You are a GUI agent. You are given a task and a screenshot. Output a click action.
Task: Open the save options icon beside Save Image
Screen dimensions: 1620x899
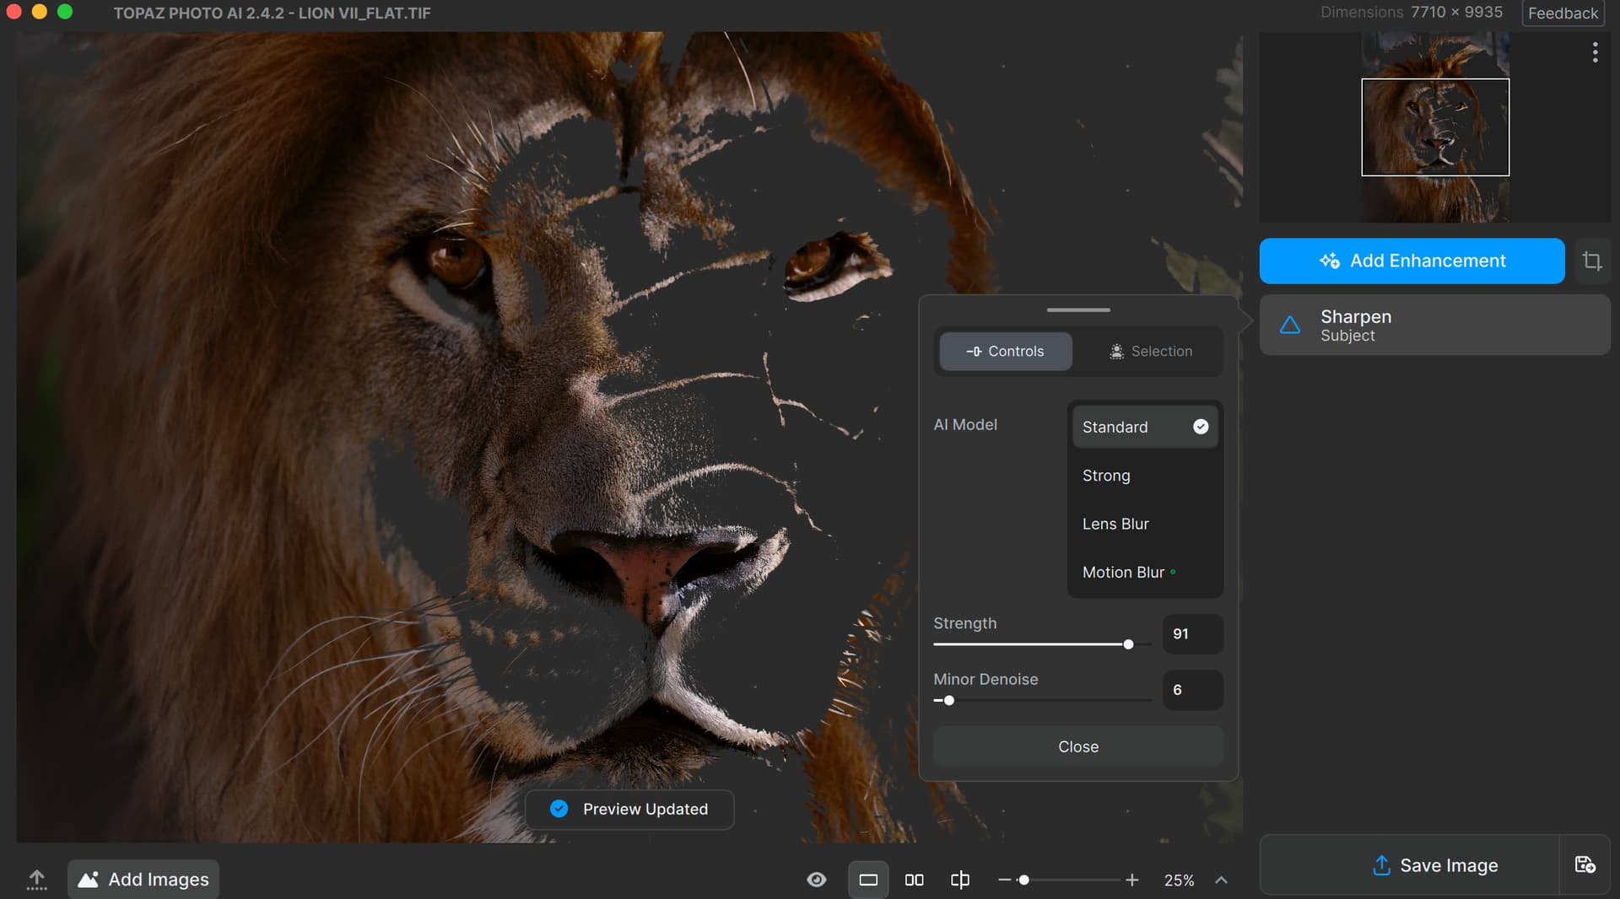click(1585, 865)
